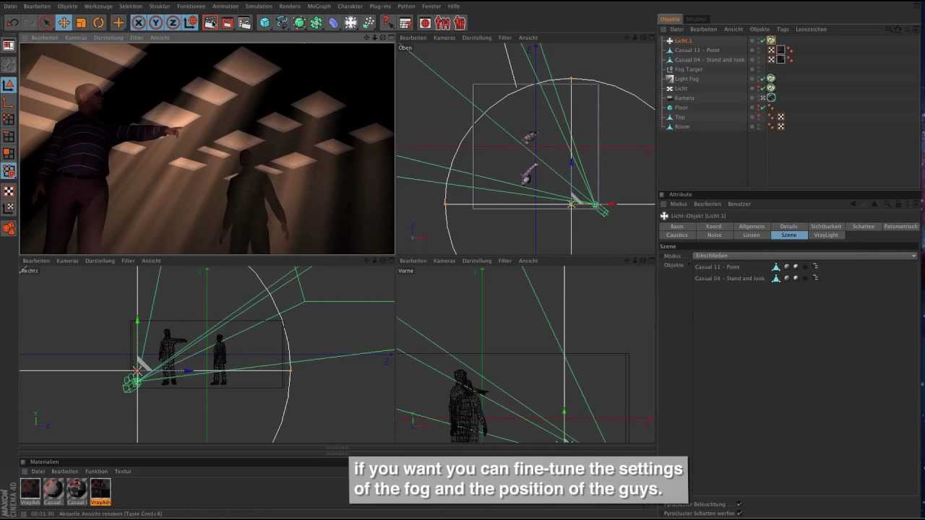Select Casual 11 - Point in Objekte list
Screen dimensions: 925x520
click(717, 266)
